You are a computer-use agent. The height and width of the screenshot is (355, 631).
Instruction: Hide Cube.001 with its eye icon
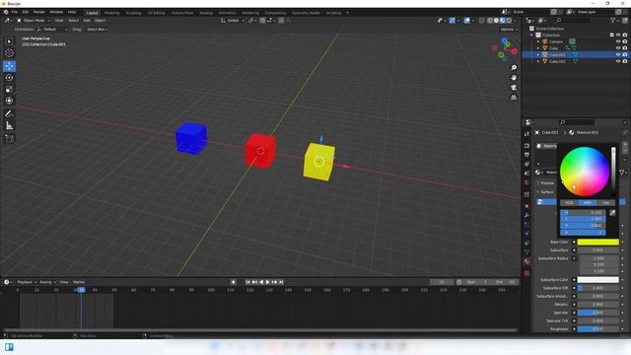[x=618, y=55]
